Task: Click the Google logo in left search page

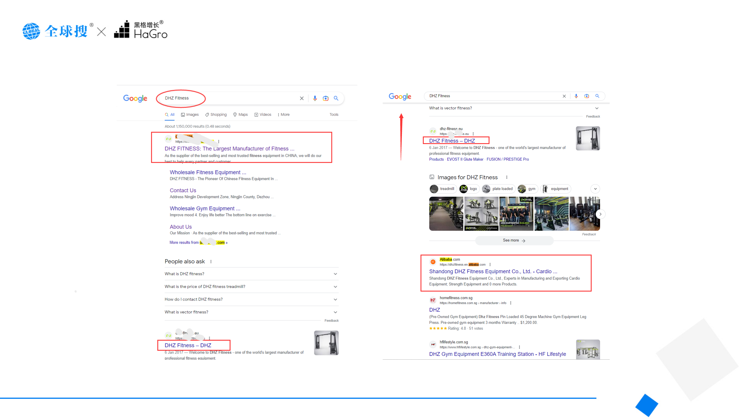Action: [x=135, y=98]
